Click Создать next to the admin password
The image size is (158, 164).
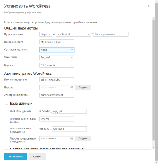(x=83, y=87)
